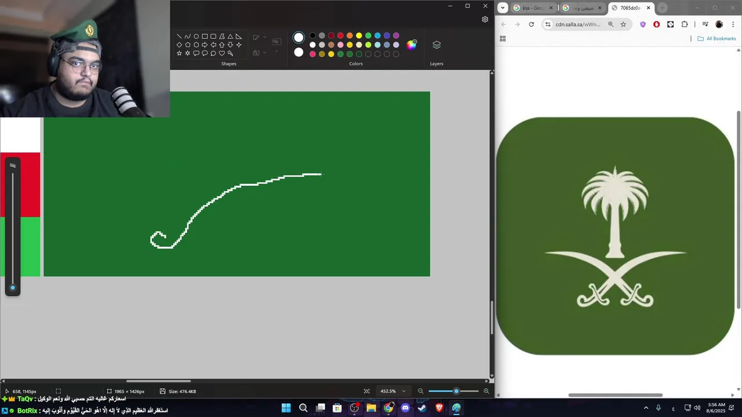This screenshot has height=417, width=742.
Task: Select the Hexagon shape
Action: click(196, 45)
